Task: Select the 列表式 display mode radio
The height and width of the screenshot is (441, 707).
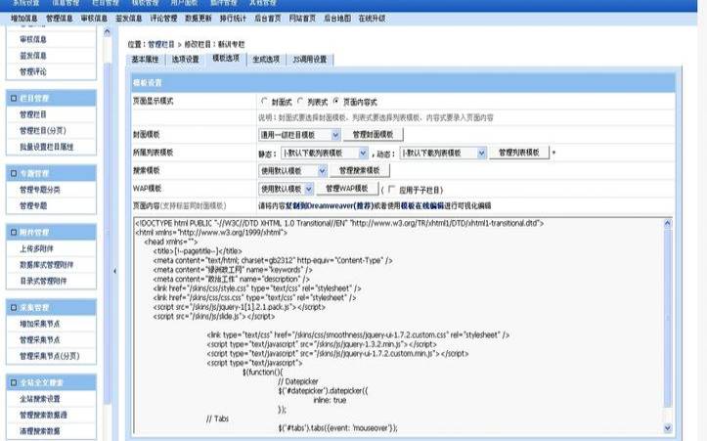Action: point(300,102)
